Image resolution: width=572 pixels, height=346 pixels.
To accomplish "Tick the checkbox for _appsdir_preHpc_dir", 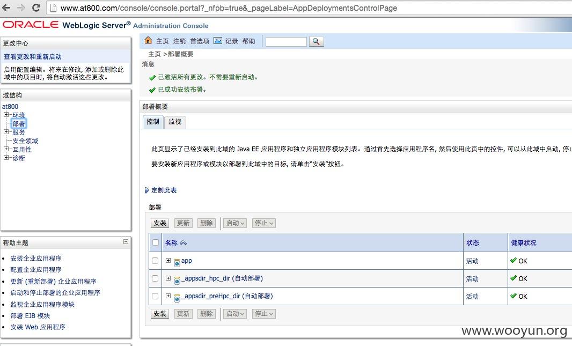I will tap(155, 296).
